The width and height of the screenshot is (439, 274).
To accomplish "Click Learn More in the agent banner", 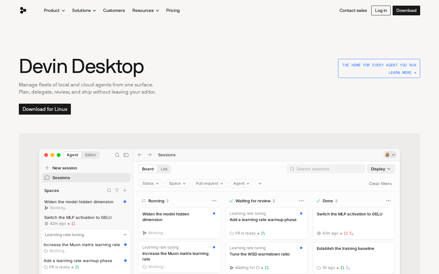I will click(402, 73).
